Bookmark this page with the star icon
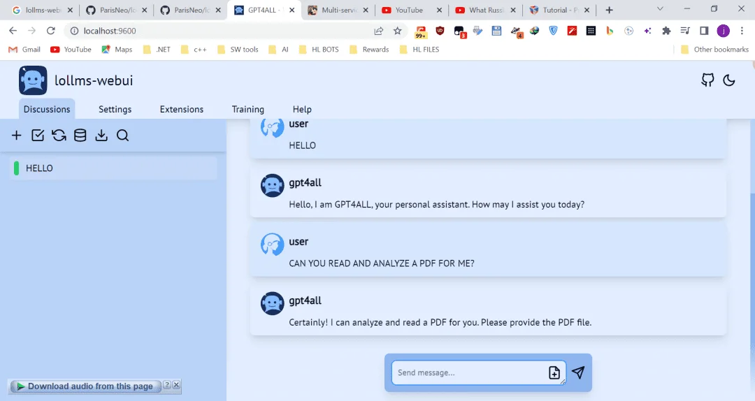This screenshot has width=755, height=401. point(397,31)
